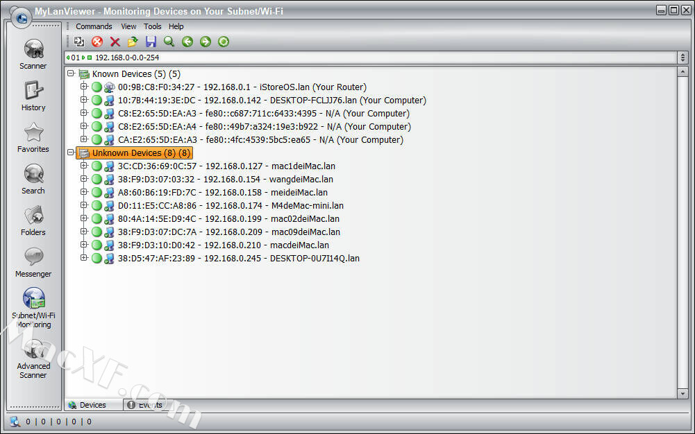
Task: Select the 192.168.0.154 wangdeiMac.lan row
Action: click(225, 180)
